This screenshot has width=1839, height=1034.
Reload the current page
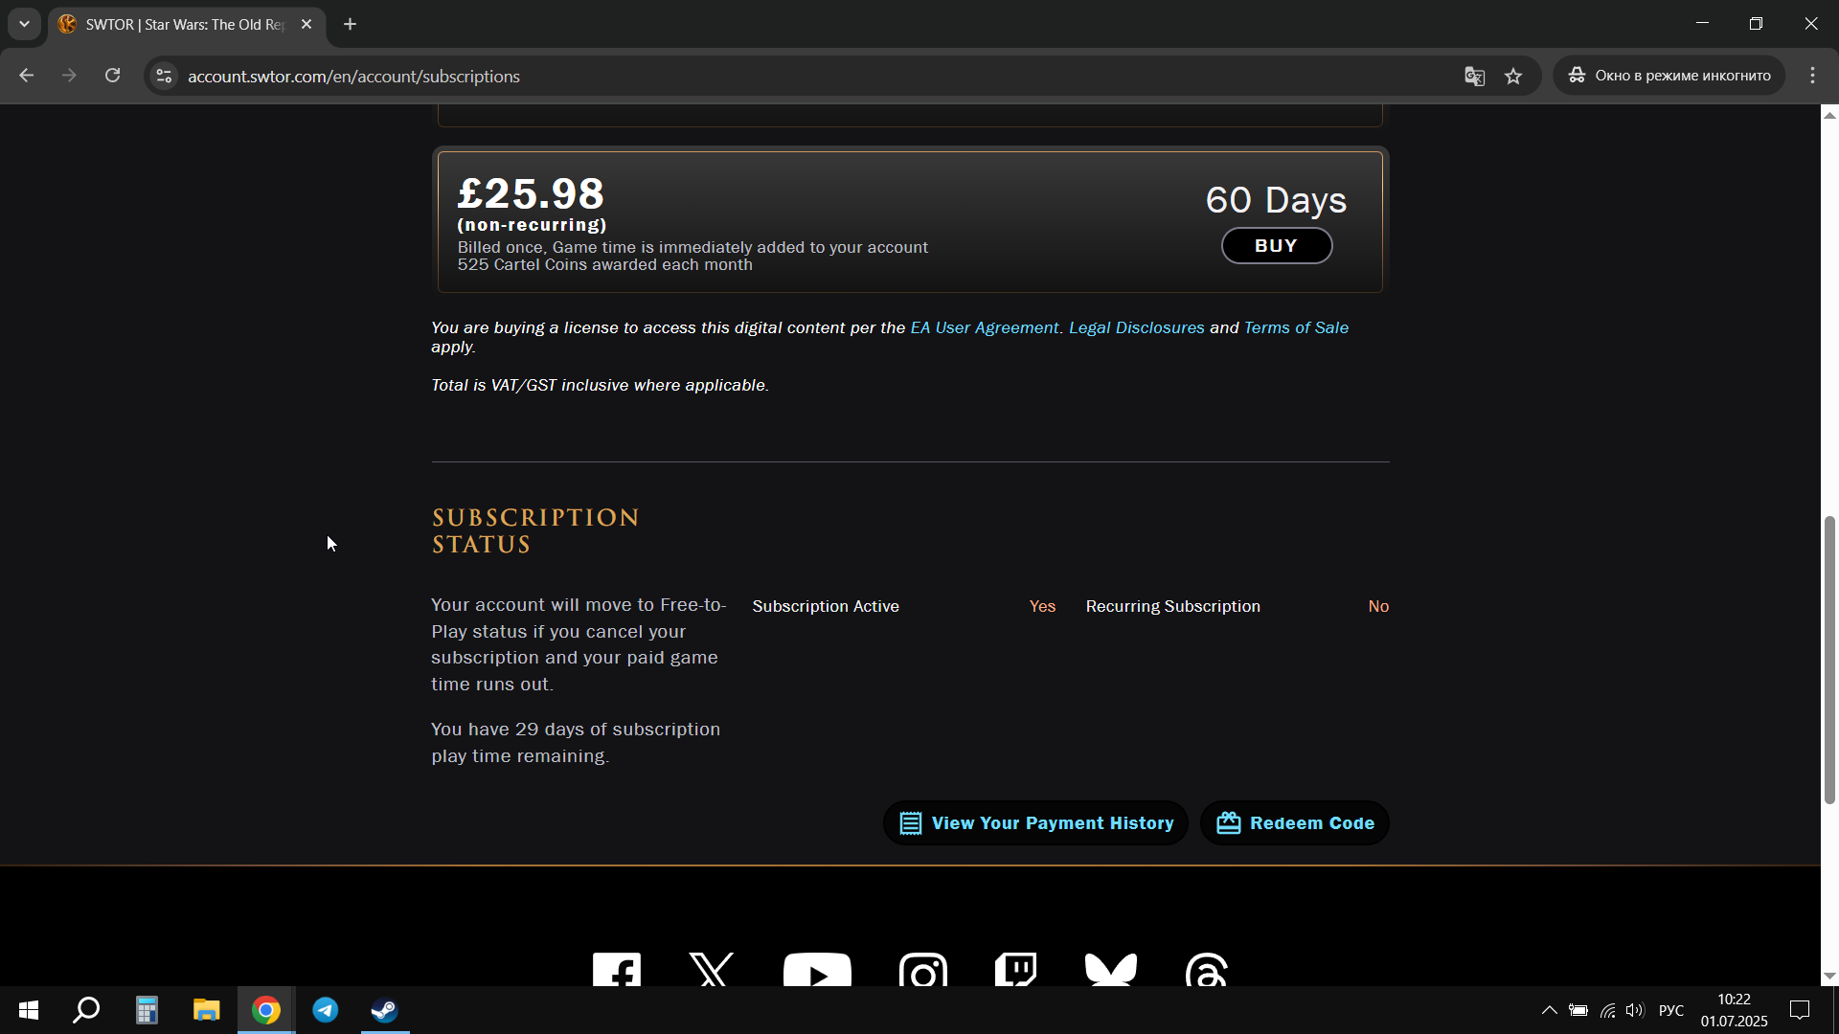pyautogui.click(x=112, y=76)
